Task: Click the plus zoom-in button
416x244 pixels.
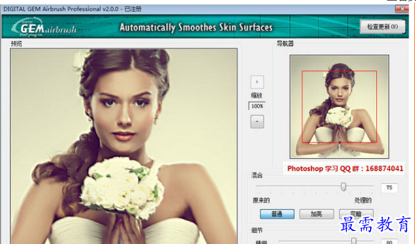Action: click(257, 82)
